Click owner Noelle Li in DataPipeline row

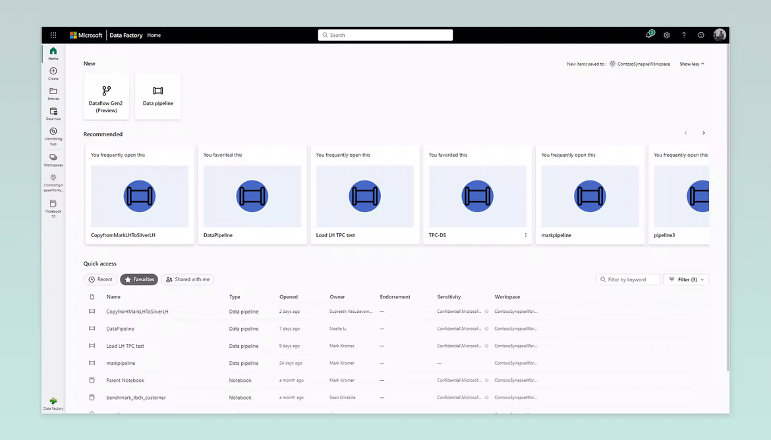pos(338,329)
